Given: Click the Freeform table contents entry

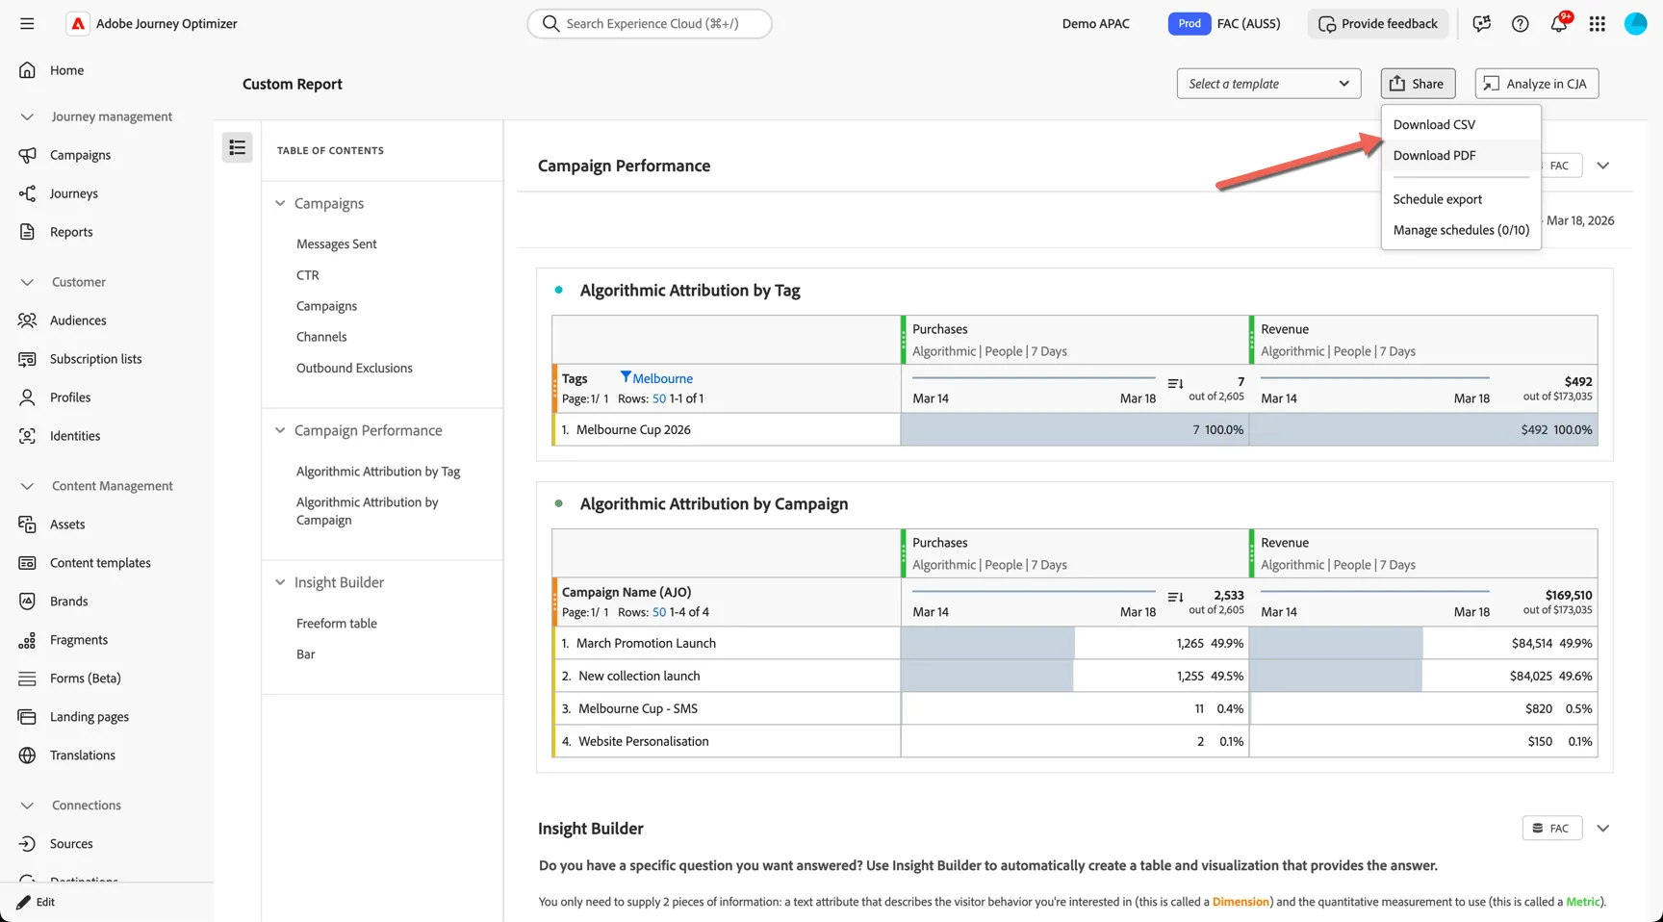Looking at the screenshot, I should pyautogui.click(x=336, y=624).
